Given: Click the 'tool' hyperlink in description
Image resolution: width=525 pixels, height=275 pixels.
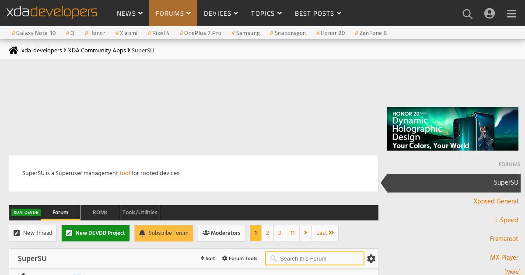Looking at the screenshot, I should coord(125,173).
